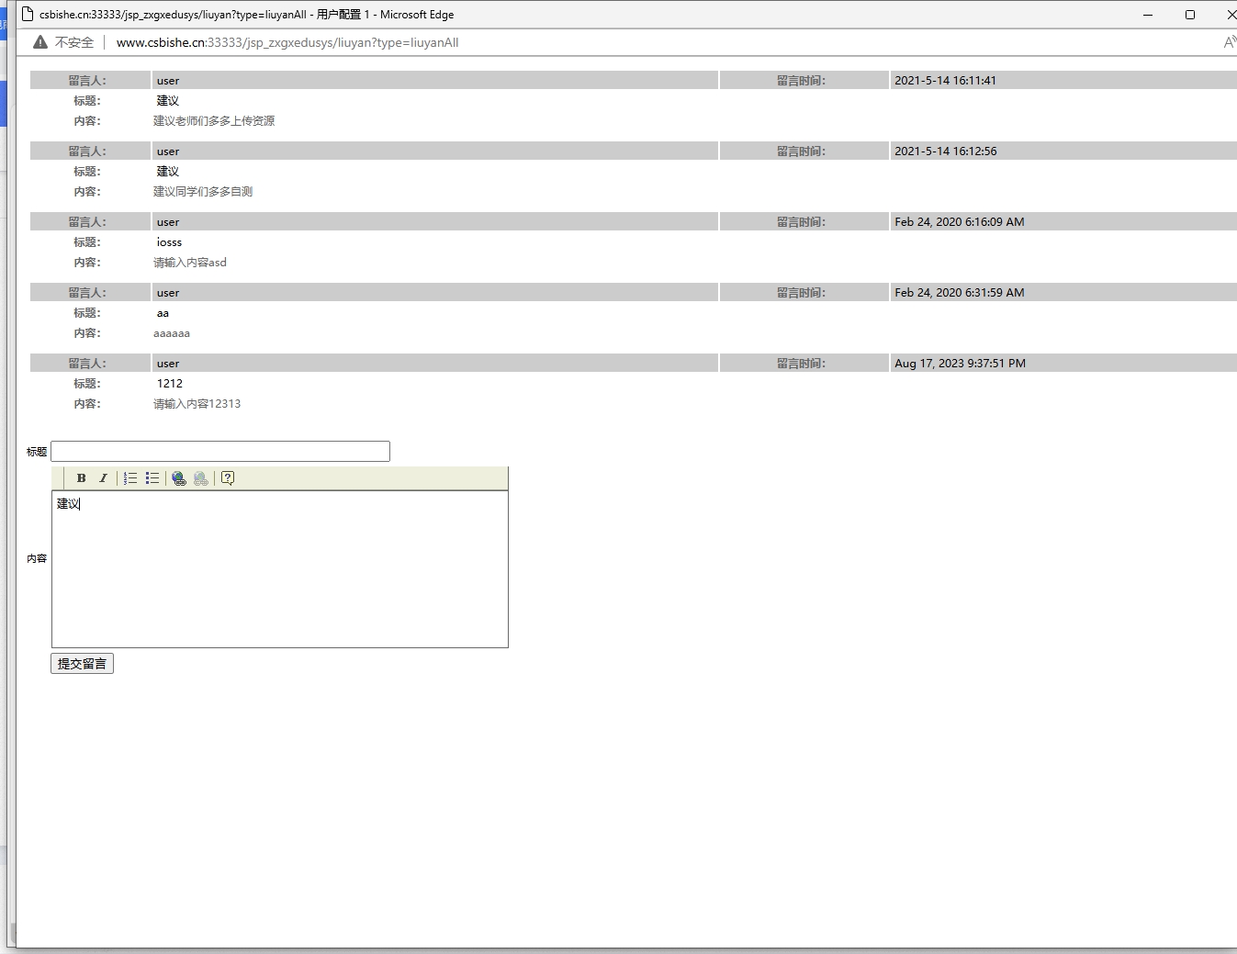This screenshot has height=954, width=1237.
Task: Select timestamp Aug 17, 2023 9:37:51 PM
Action: pyautogui.click(x=961, y=364)
